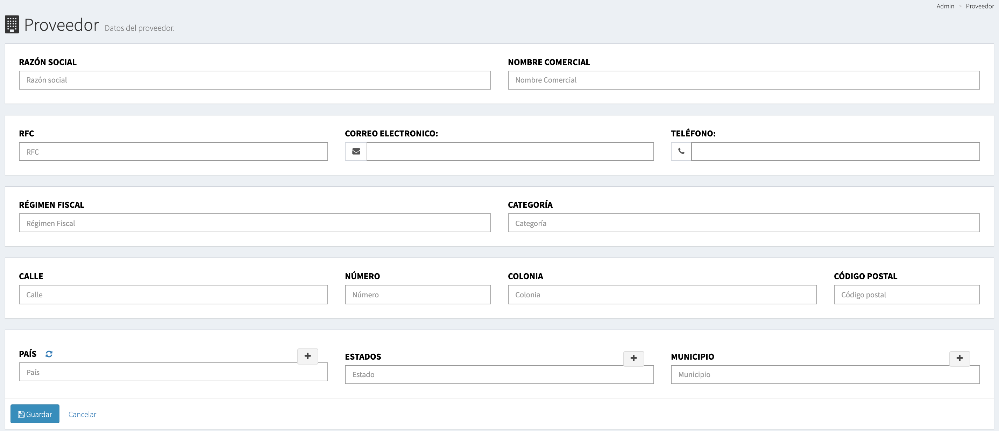Open the Admin breadcrumb link
Image resolution: width=999 pixels, height=431 pixels.
tap(945, 6)
